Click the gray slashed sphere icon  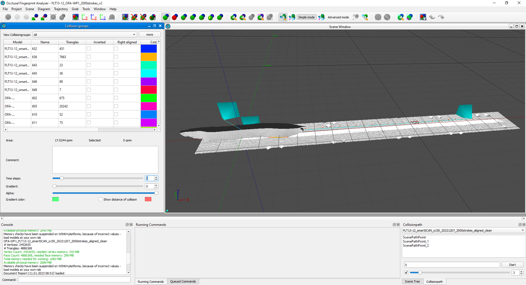387,17
